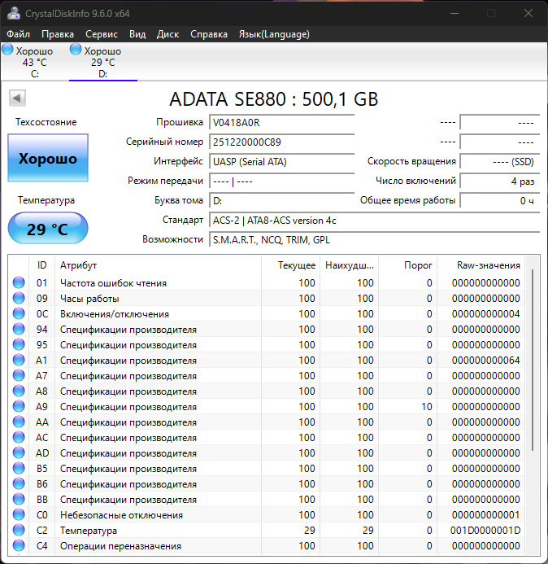548x564 pixels.
Task: Switch to drive C: tab at 43 °C
Action: pyautogui.click(x=34, y=63)
